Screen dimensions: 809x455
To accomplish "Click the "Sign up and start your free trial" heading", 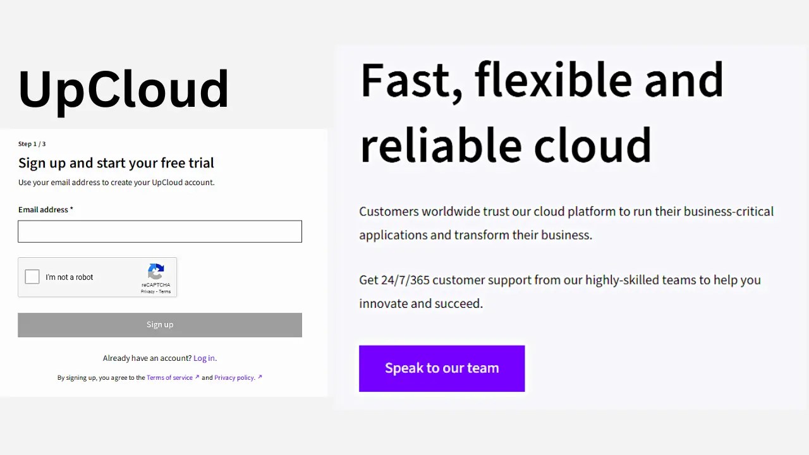I will tap(116, 162).
